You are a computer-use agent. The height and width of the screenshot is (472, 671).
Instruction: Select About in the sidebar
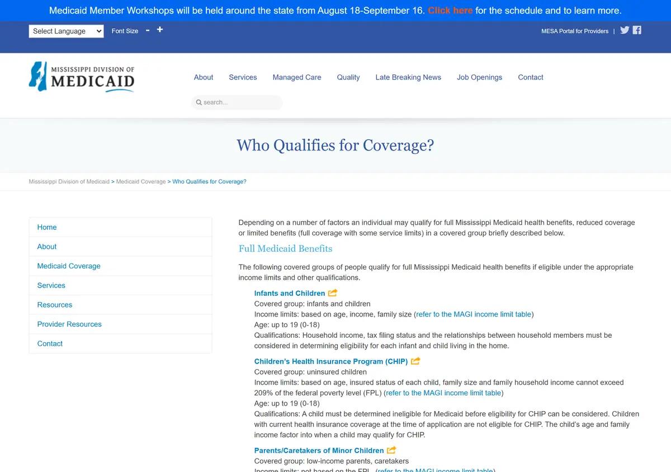(x=120, y=247)
